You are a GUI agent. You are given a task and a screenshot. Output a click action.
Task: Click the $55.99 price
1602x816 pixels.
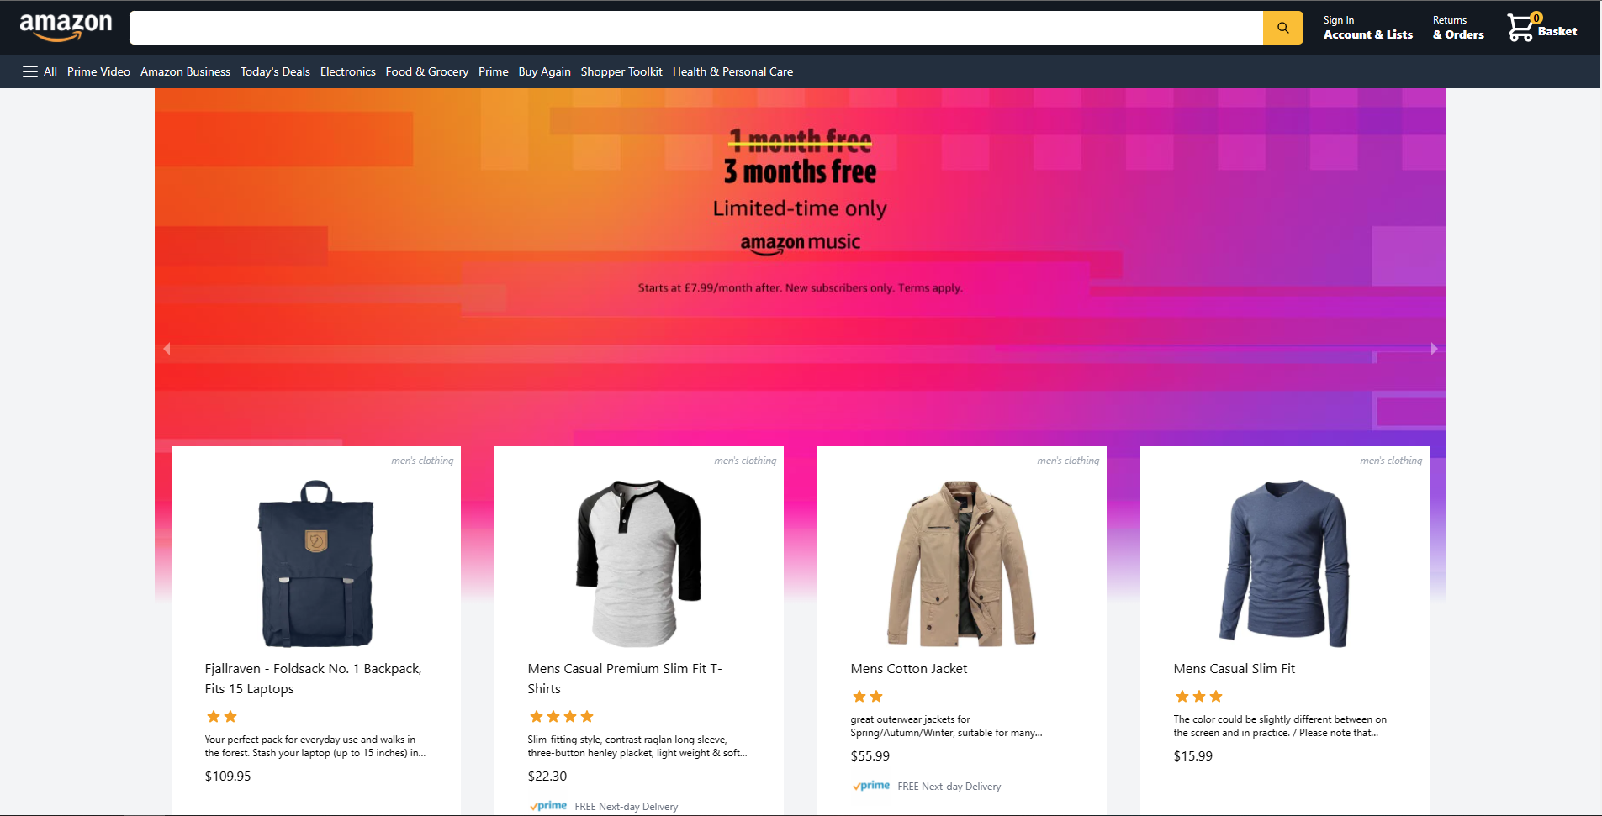coord(870,756)
